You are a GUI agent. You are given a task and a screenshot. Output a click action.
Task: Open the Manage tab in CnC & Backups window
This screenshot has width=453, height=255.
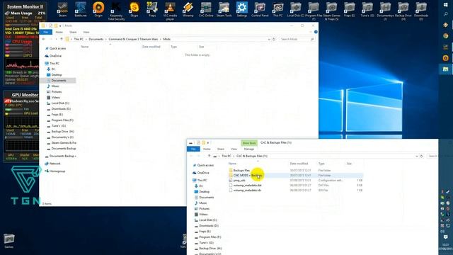pos(249,149)
